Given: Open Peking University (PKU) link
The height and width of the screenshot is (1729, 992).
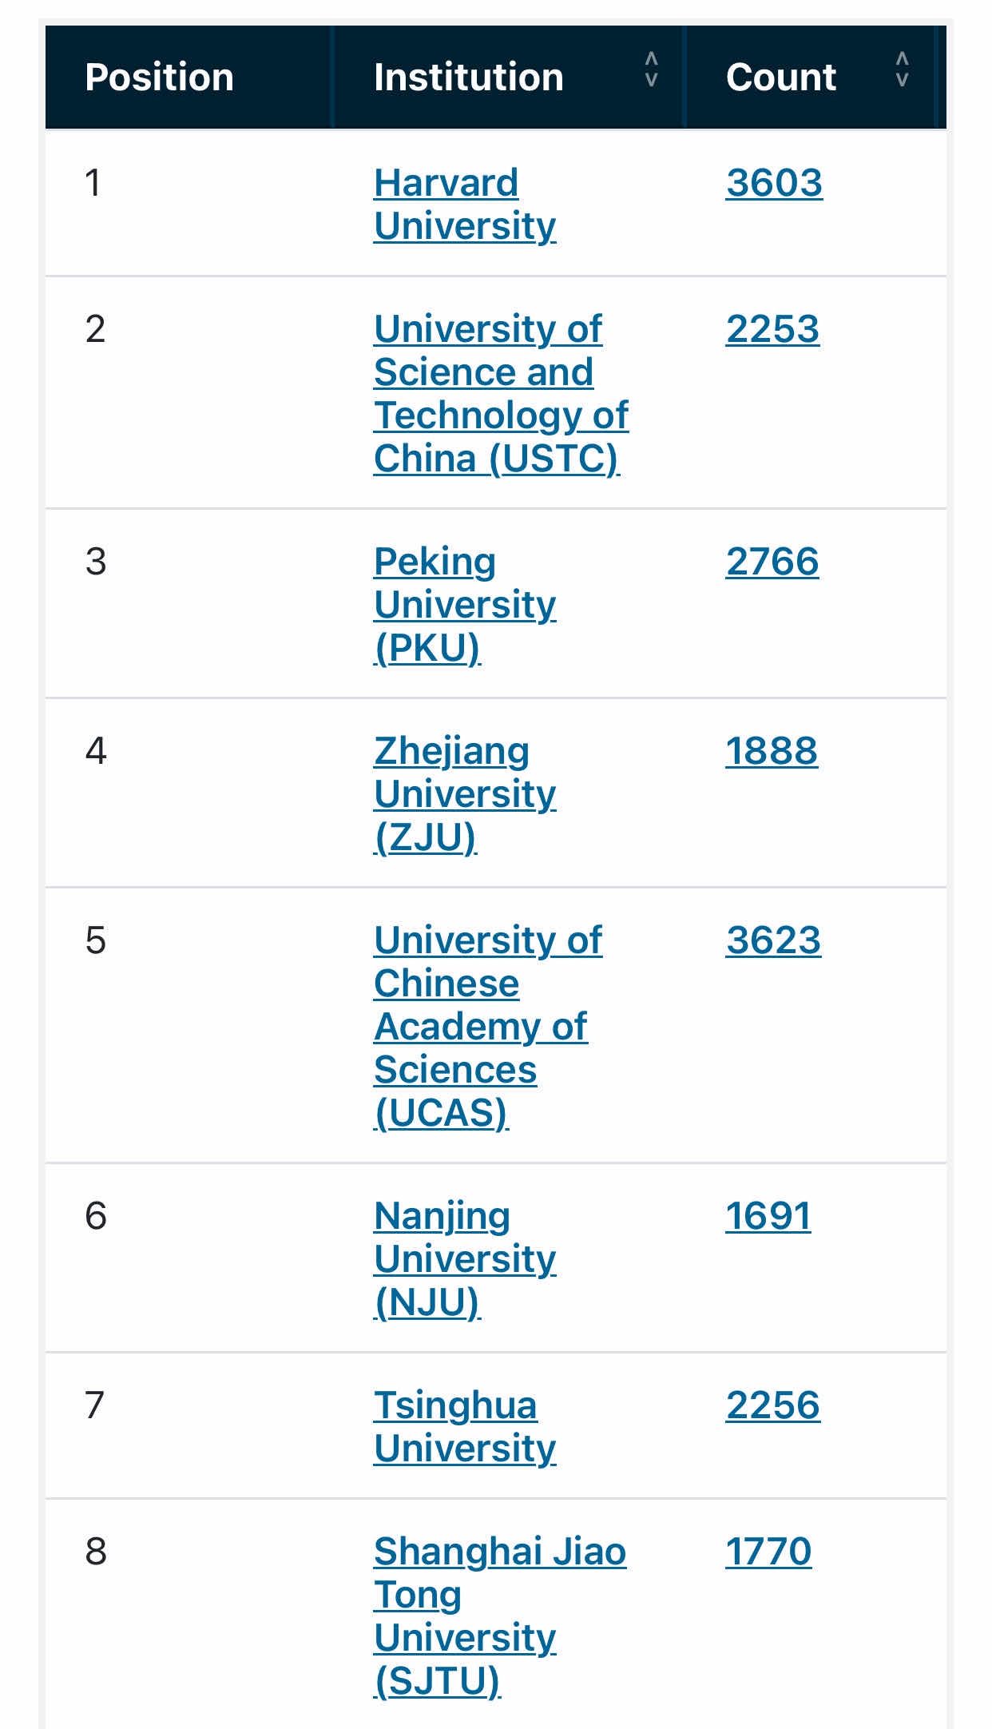Looking at the screenshot, I should coord(465,605).
